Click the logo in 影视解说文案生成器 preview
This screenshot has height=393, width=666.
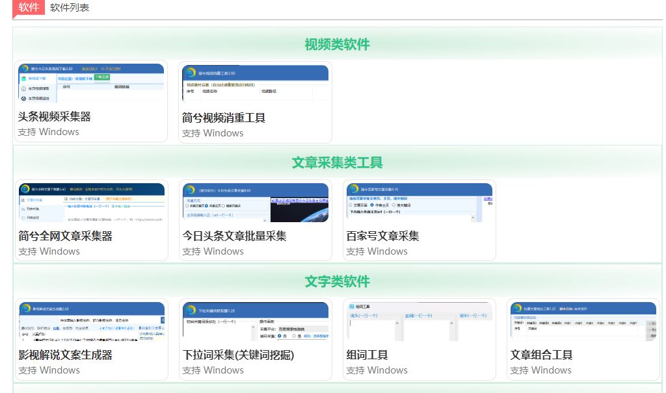(25, 309)
